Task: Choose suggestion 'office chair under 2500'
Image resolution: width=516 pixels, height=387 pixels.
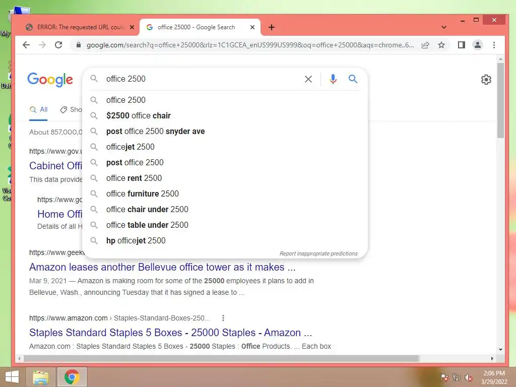Action: (x=225, y=209)
